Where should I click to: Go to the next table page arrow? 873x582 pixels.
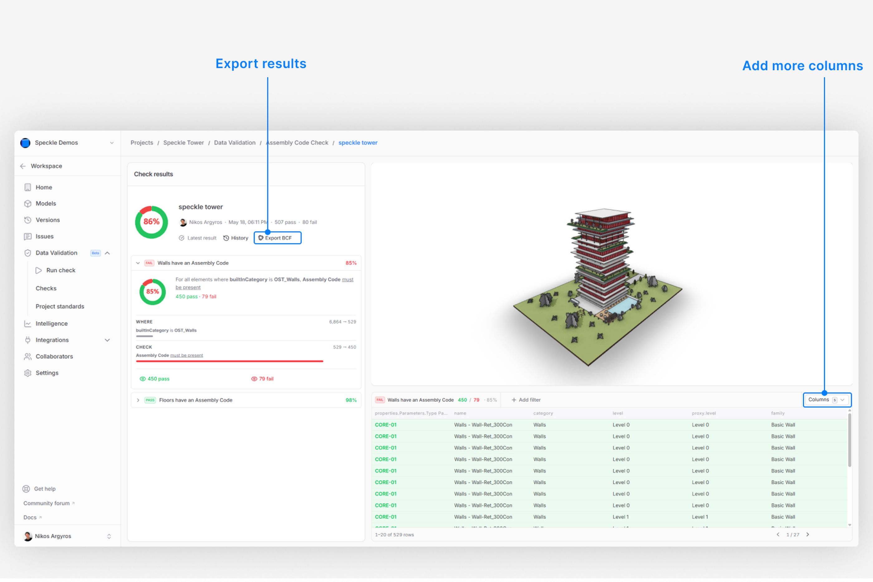click(808, 535)
